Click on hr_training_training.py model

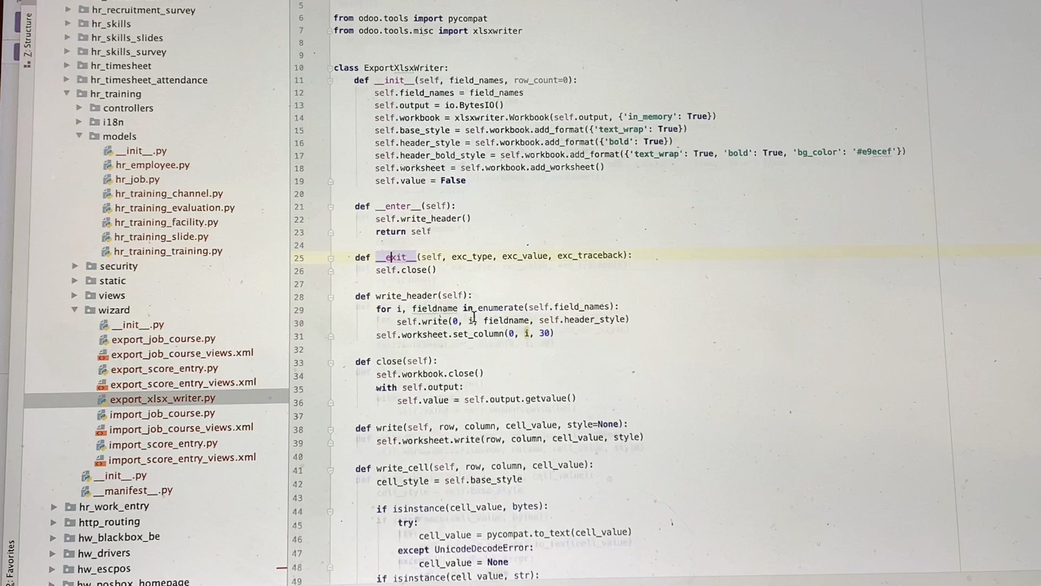tap(168, 251)
